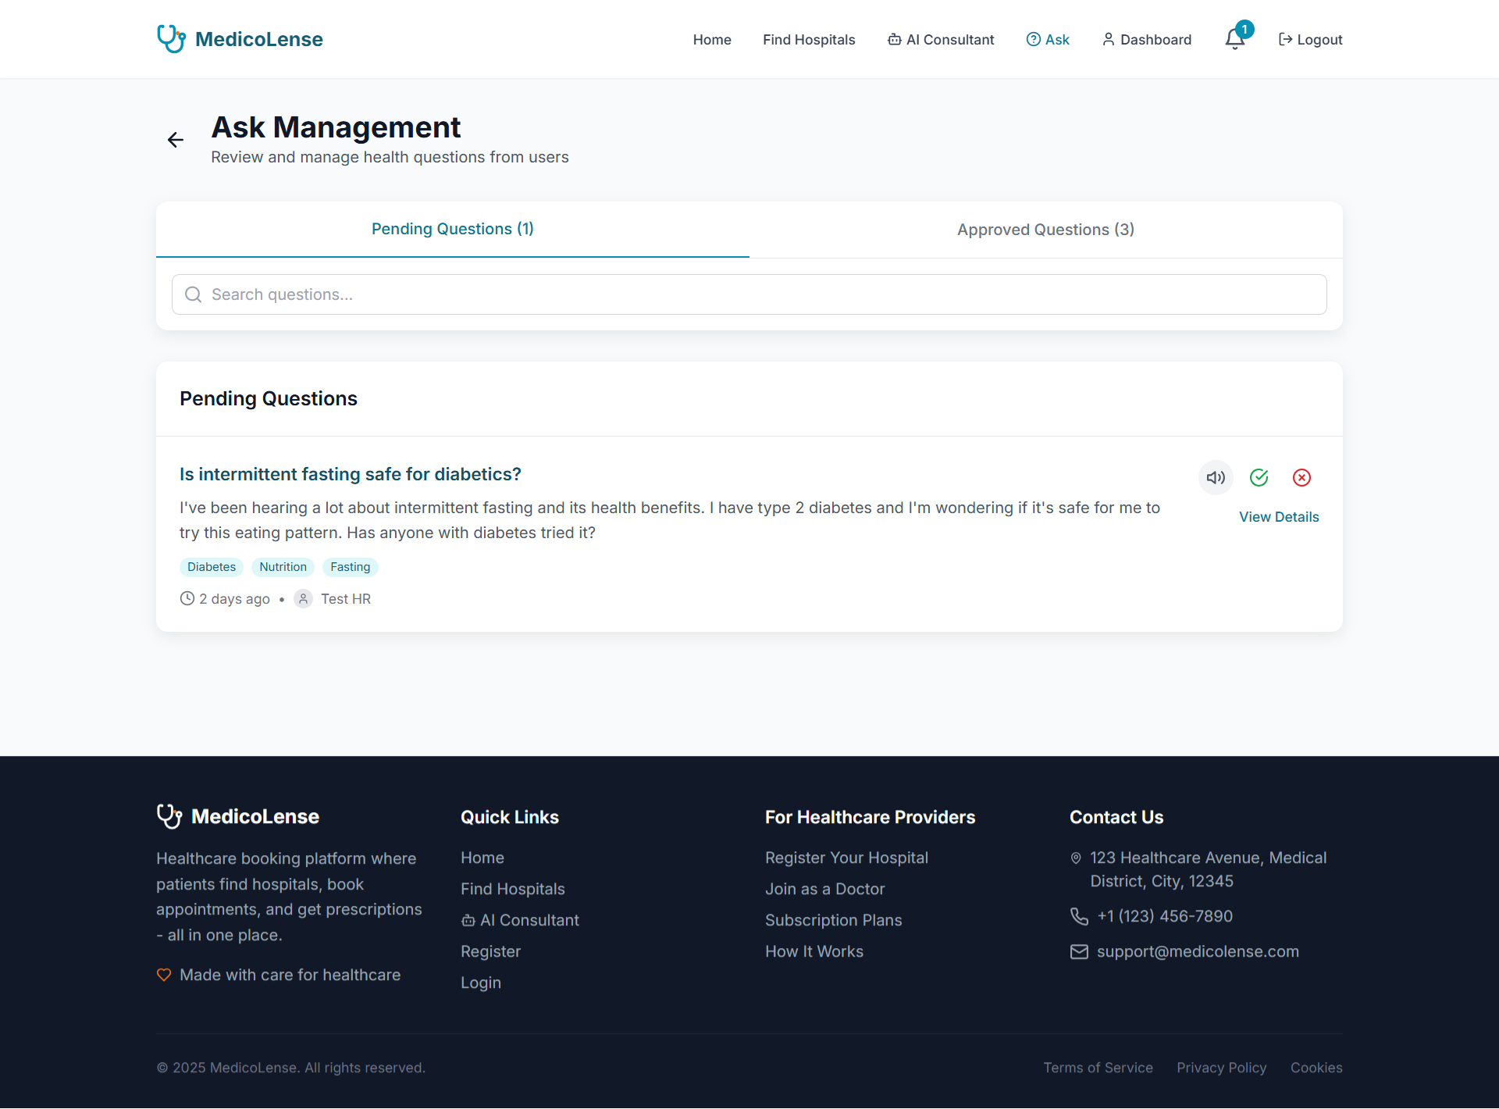Focus the Search questions input field
The image size is (1499, 1109).
(x=749, y=294)
